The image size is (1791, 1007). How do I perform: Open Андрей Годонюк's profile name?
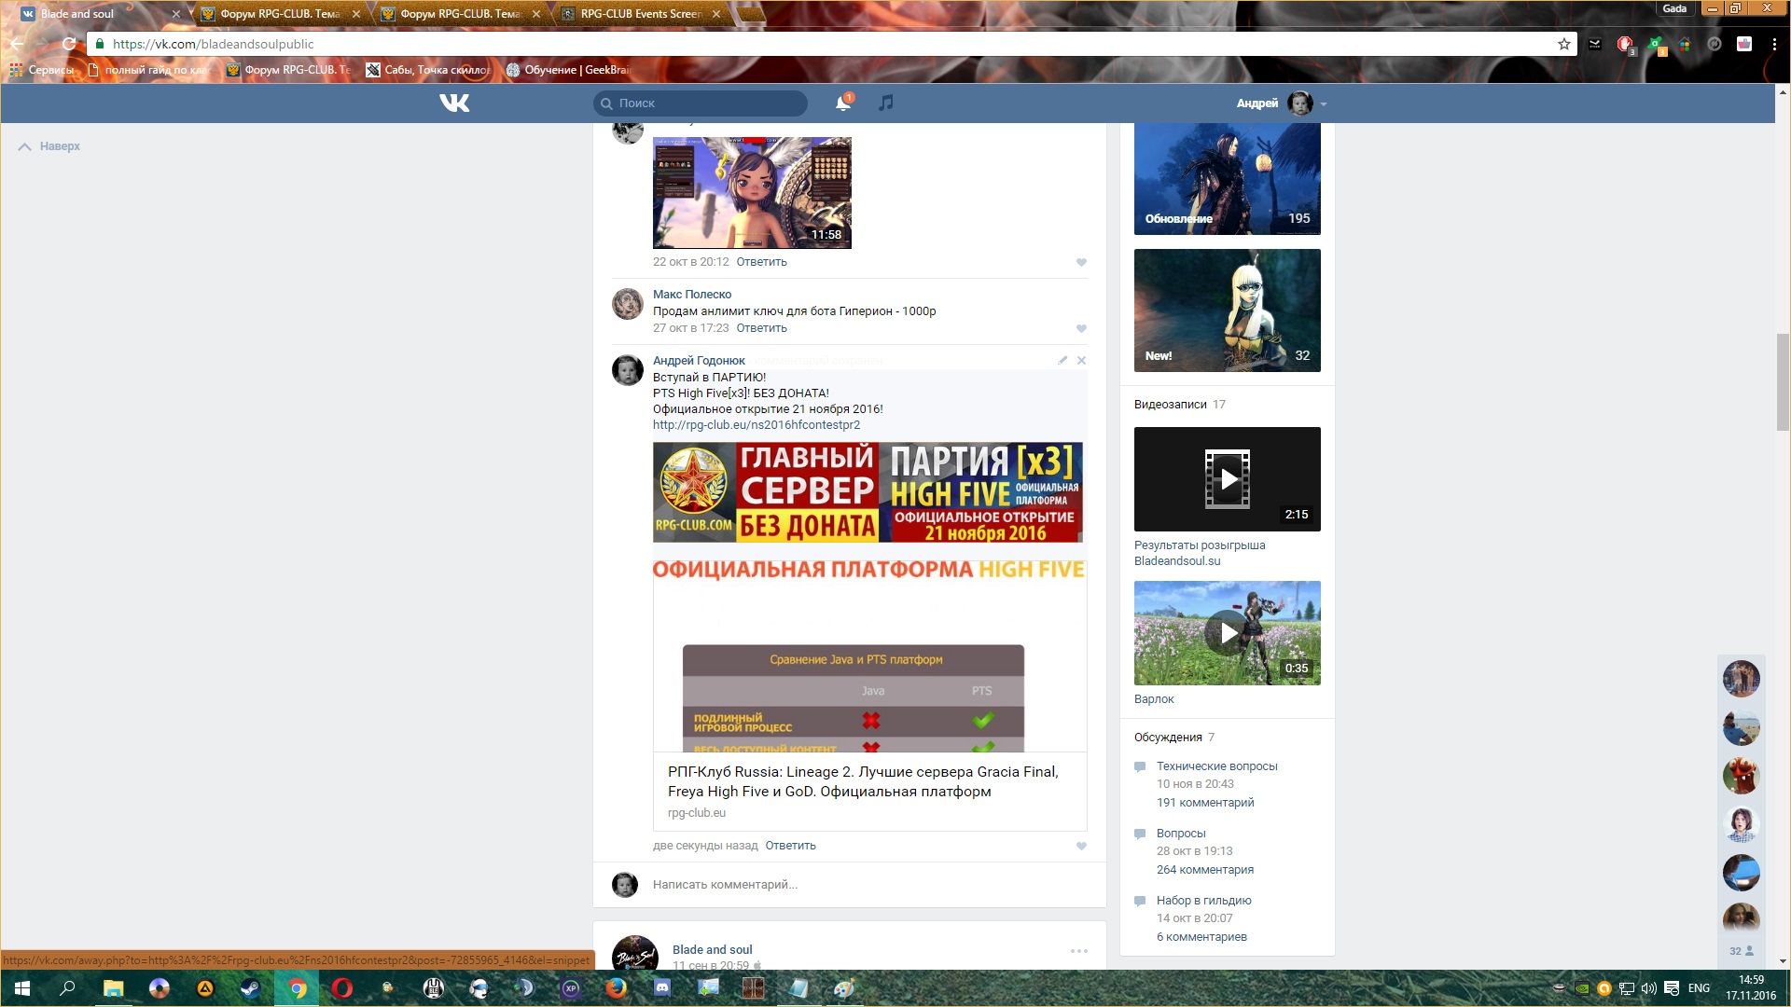699,360
